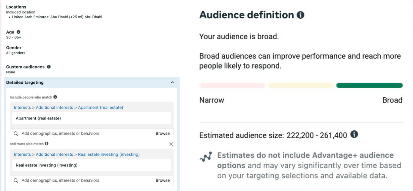Open info icon next to Include people who match

(x=55, y=97)
